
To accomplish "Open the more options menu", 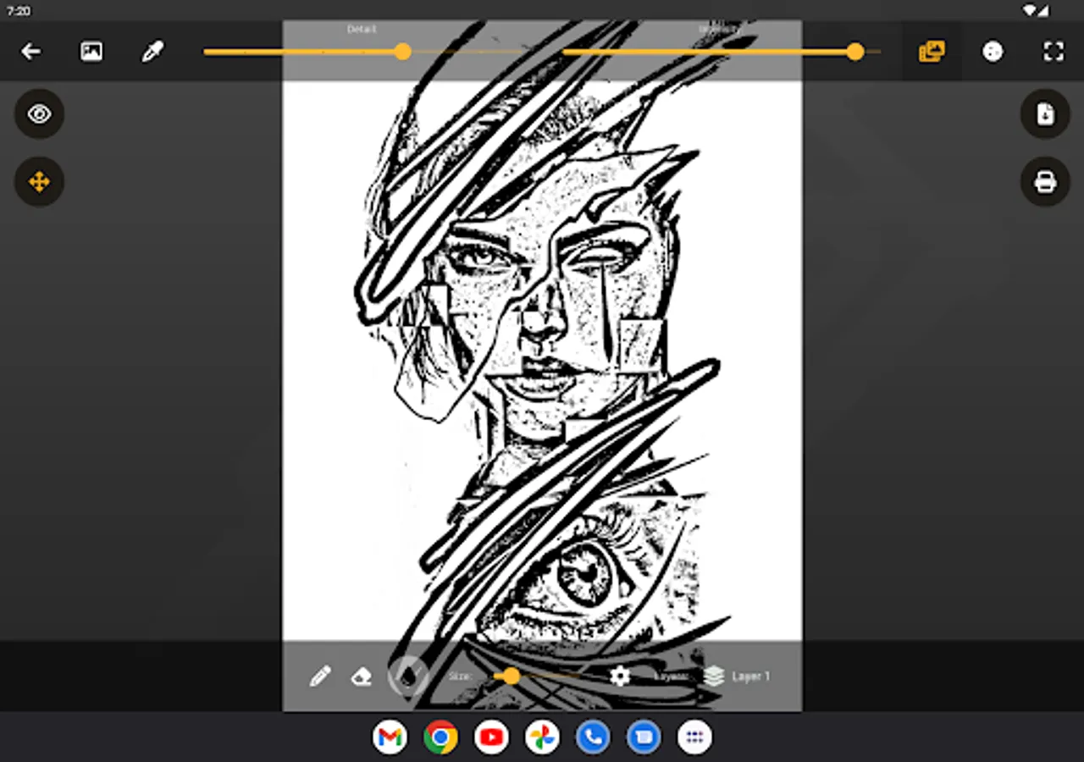I will pyautogui.click(x=993, y=51).
